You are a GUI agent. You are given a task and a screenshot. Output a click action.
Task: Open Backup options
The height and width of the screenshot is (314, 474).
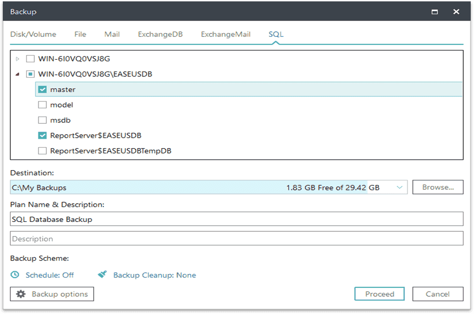click(x=52, y=294)
